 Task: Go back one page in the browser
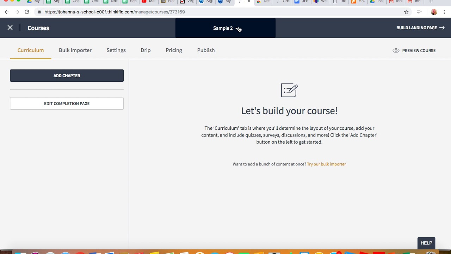pos(7,12)
